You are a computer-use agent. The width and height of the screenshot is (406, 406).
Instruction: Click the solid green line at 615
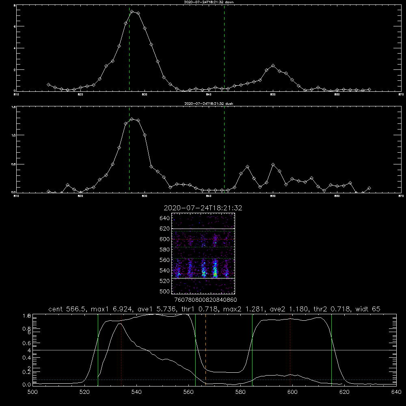coord(331,350)
